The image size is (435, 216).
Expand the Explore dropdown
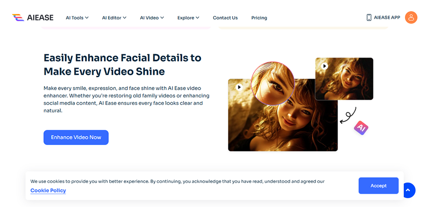coord(188,18)
